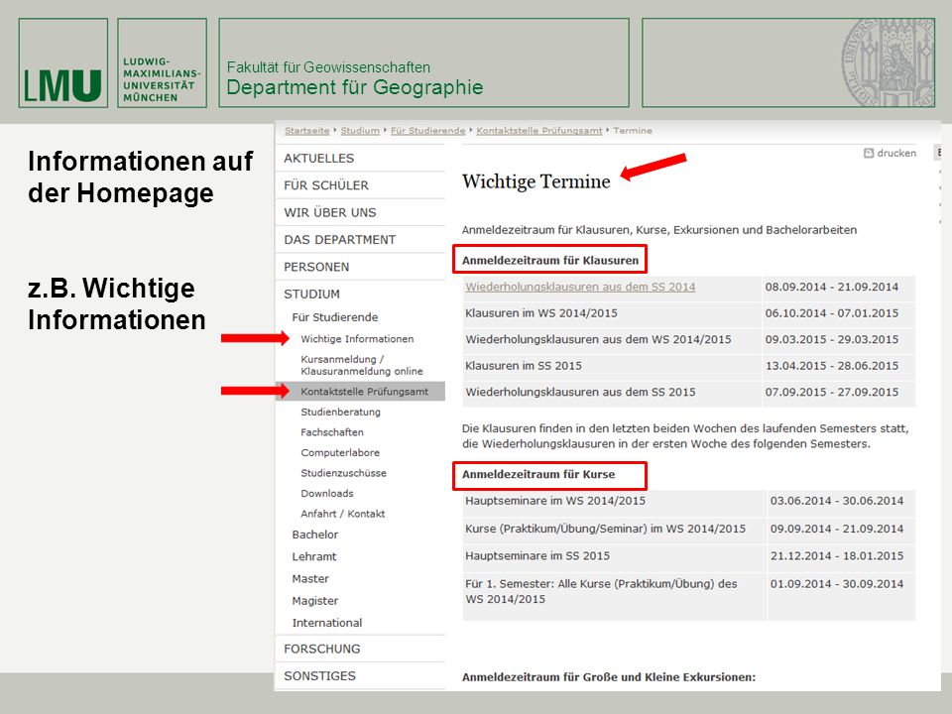
Task: Open Kontaktstelle Prüfungsamt breadcrumb link
Action: [539, 131]
